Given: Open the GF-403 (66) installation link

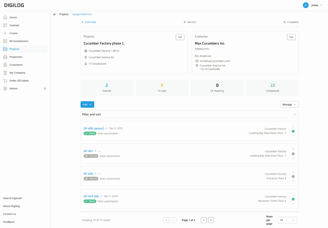Looking at the screenshot, I should point(91,196).
